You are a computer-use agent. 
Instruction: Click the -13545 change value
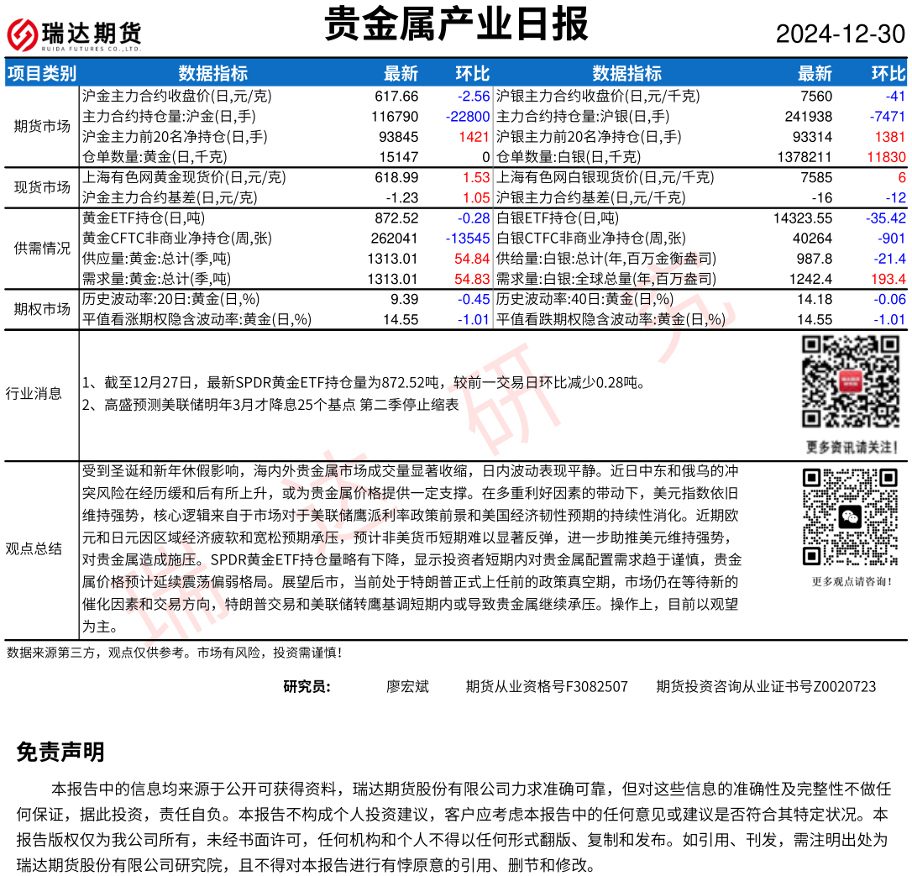(x=468, y=239)
